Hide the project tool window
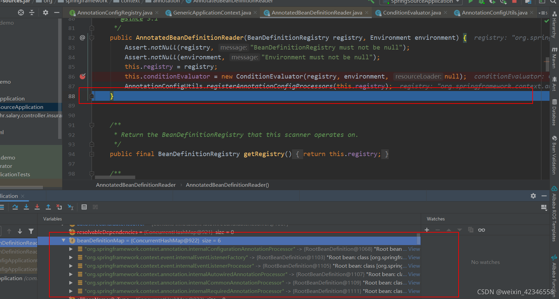The height and width of the screenshot is (299, 559). pyautogui.click(x=57, y=12)
